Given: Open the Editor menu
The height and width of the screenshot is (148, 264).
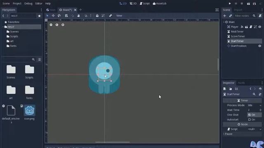Looking at the screenshot, I should (x=39, y=4).
